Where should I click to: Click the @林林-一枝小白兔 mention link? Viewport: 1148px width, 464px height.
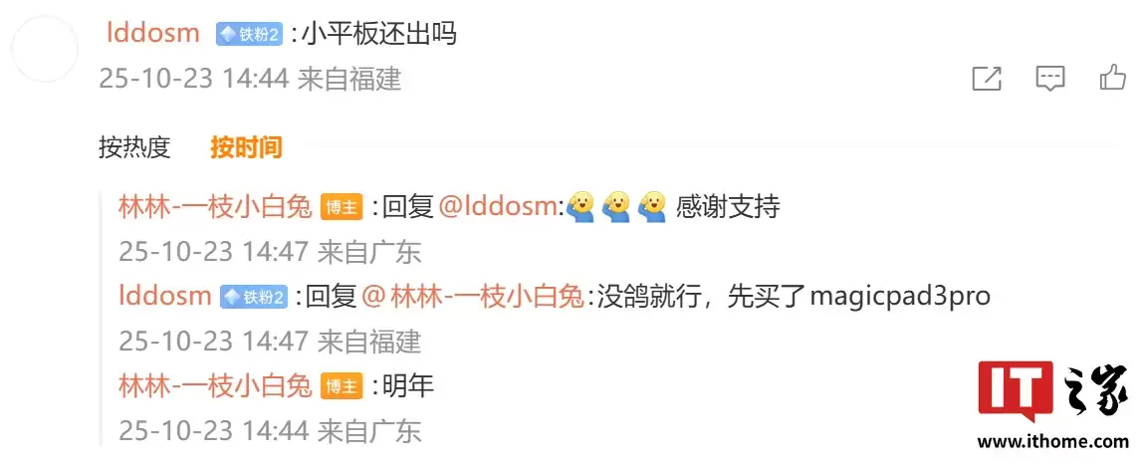pyautogui.click(x=473, y=297)
